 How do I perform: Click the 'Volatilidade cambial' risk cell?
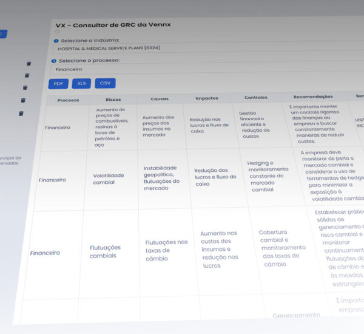(108, 179)
